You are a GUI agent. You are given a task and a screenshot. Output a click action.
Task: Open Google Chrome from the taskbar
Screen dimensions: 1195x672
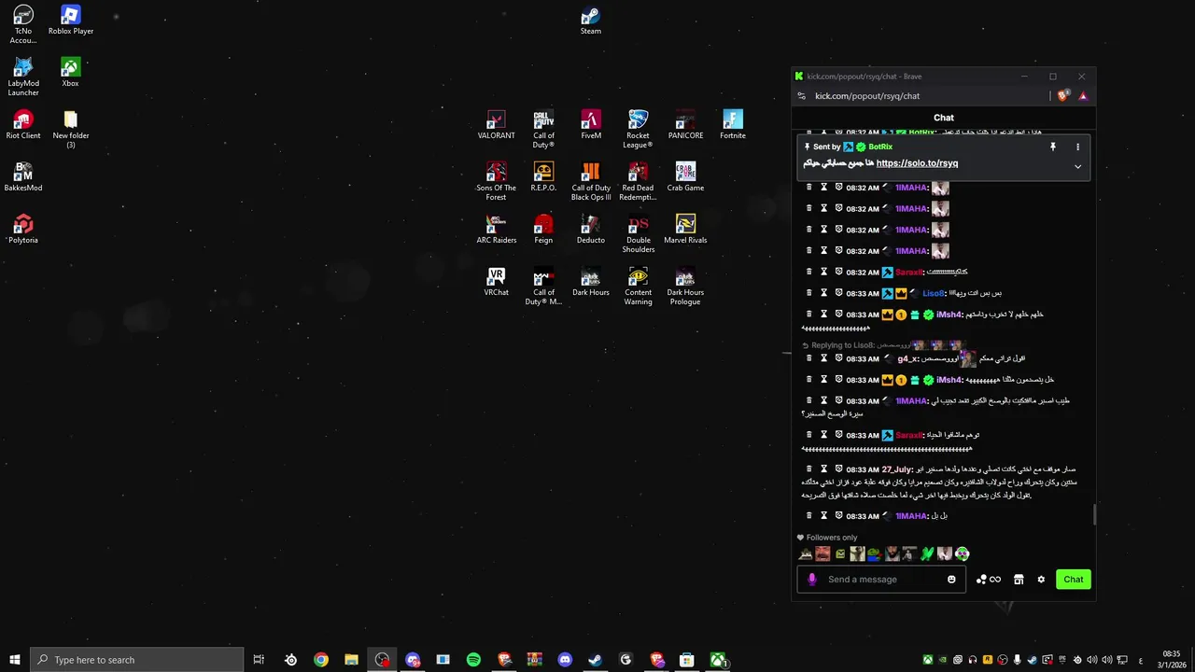click(x=321, y=660)
